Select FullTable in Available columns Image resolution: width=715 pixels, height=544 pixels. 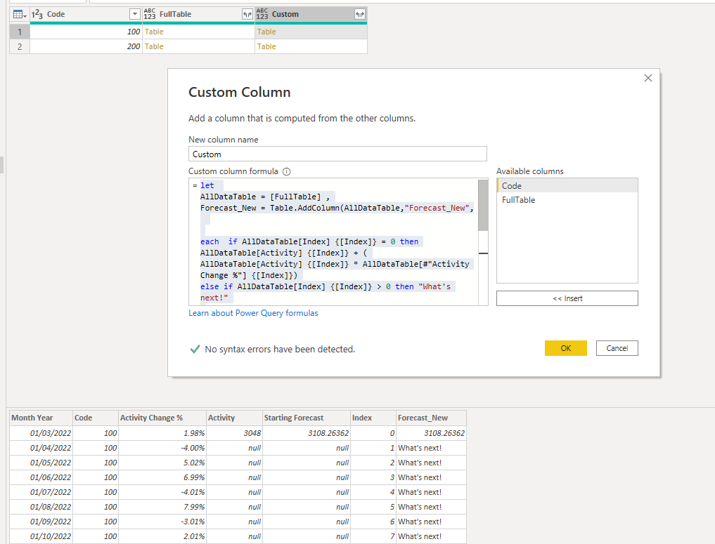(x=567, y=200)
